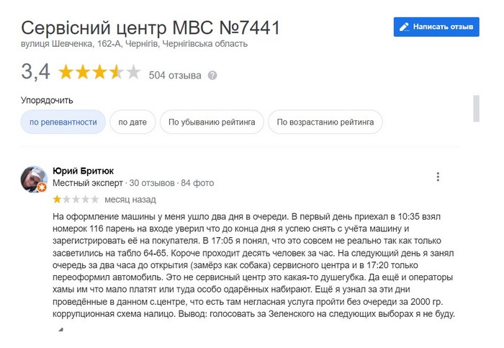Open the reviewer name 'Юрий Бритюк'
This screenshot has width=504, height=348.
coord(84,171)
